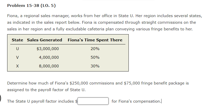Click the "for Fiona's compensation" text
Image resolution: width=205 pixels, height=109 pixels.
[x=136, y=101]
